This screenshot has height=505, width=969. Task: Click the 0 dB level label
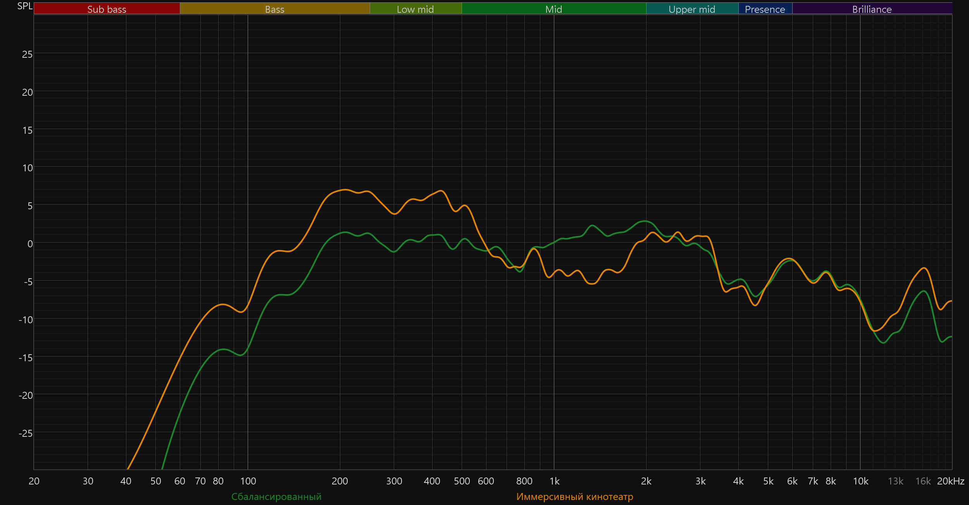coord(30,244)
